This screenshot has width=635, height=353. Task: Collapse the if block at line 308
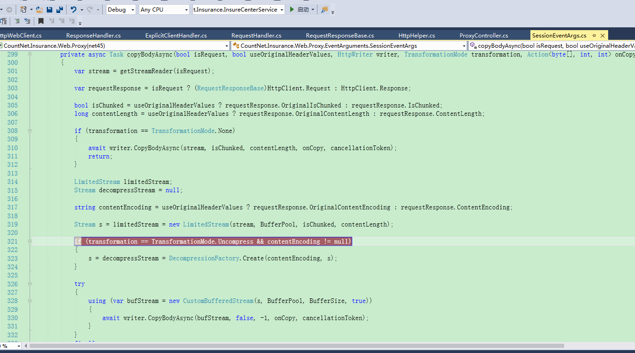tap(30, 131)
